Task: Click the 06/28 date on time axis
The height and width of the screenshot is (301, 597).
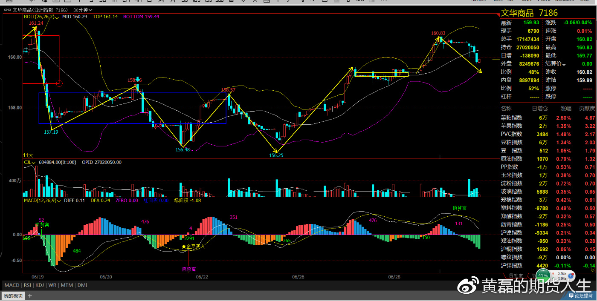Action: click(394, 277)
